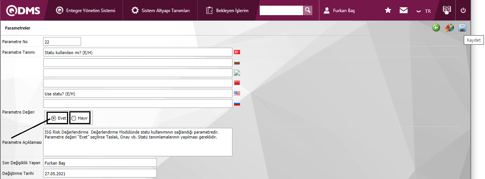485x179 pixels.
Task: Open Furkan Baş user profile
Action: coord(339,11)
